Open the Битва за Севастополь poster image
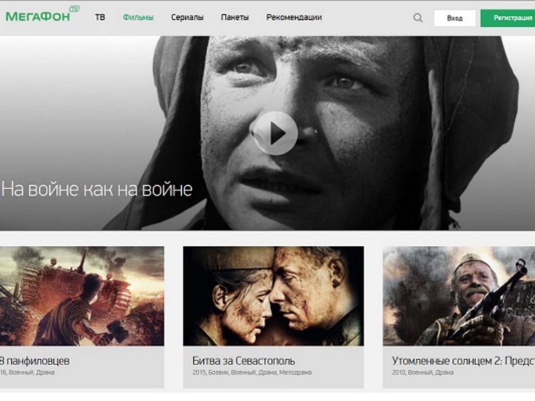This screenshot has width=535, height=401. point(273,295)
